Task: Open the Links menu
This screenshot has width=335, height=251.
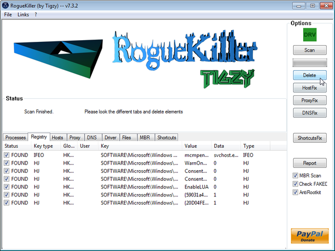Action: click(23, 15)
